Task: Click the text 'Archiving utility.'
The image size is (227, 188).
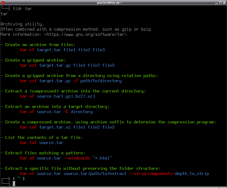Action: click(22, 24)
